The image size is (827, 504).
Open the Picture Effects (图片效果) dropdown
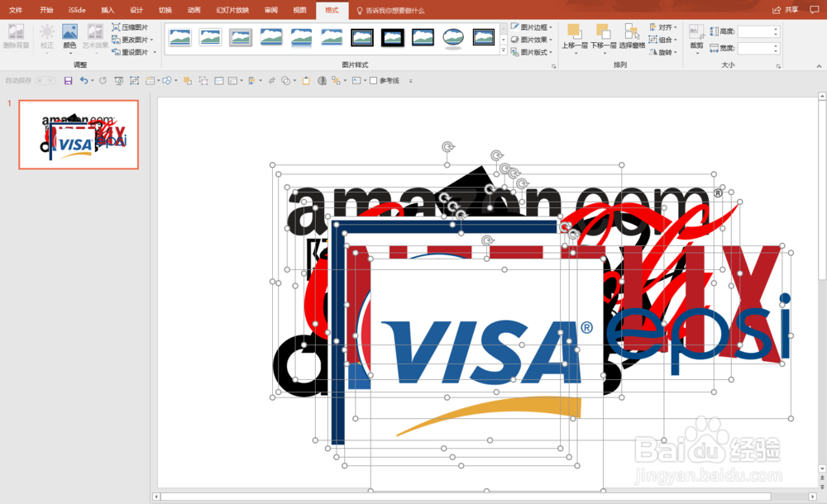point(532,40)
